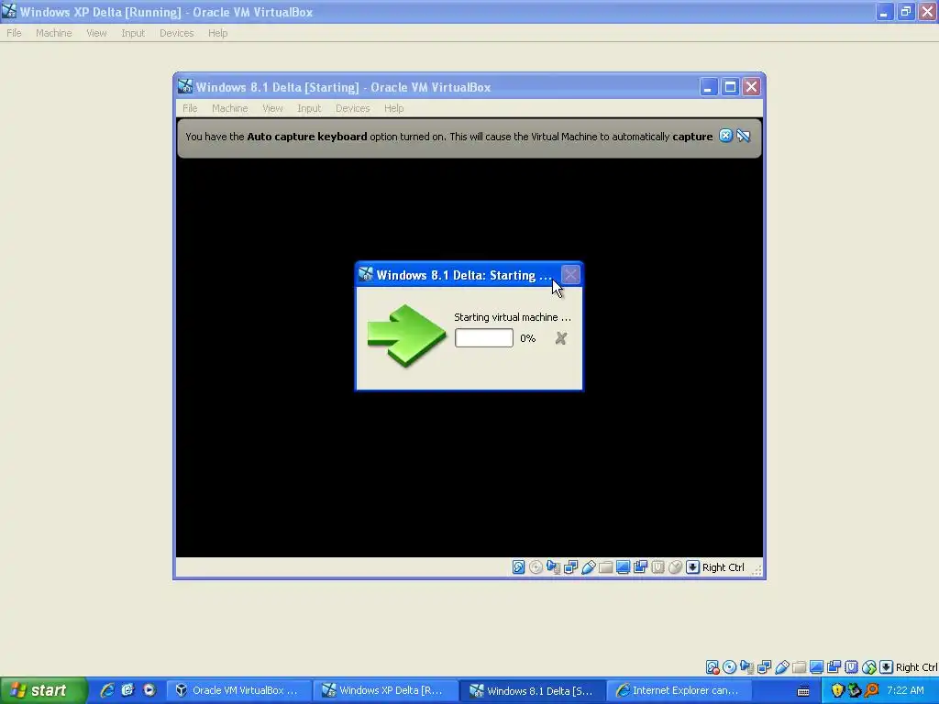Launch Windows Media Player from quick launch
This screenshot has height=704, width=939.
149,690
